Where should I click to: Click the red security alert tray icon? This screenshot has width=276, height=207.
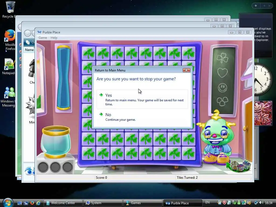225,203
